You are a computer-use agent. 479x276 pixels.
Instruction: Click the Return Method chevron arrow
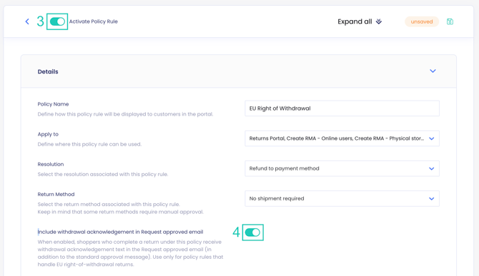click(x=431, y=199)
